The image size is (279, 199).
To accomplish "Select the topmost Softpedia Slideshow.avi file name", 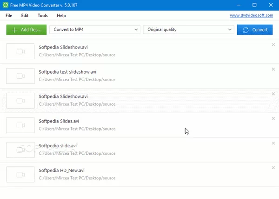I will click(63, 47).
